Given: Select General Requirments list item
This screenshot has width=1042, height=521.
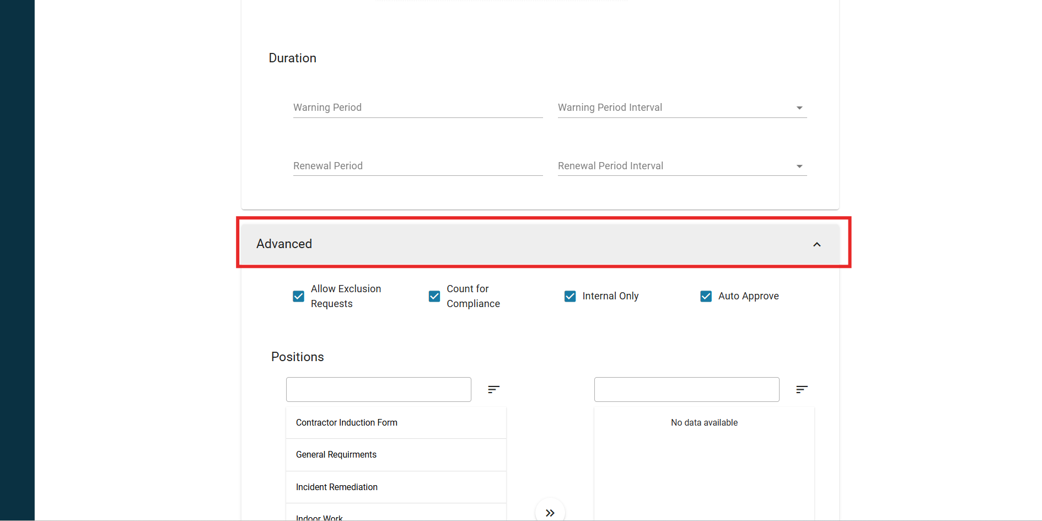Looking at the screenshot, I should tap(336, 455).
